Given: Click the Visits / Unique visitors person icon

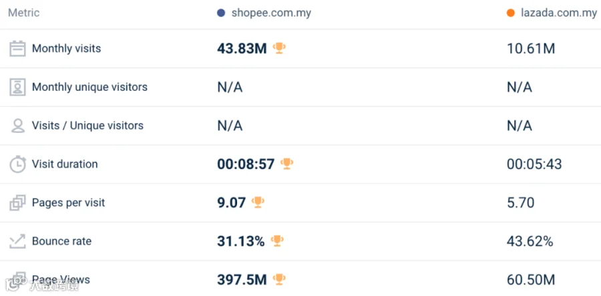Looking at the screenshot, I should [x=17, y=126].
